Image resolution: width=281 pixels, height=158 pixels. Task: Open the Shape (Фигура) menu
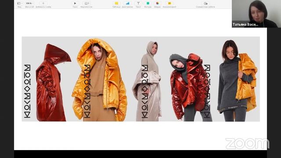148,3
